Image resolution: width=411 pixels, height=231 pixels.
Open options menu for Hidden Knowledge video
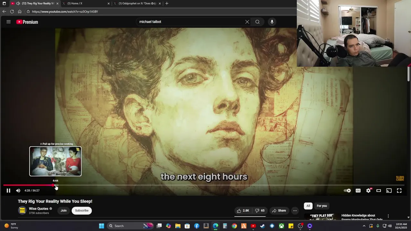[x=388, y=216]
